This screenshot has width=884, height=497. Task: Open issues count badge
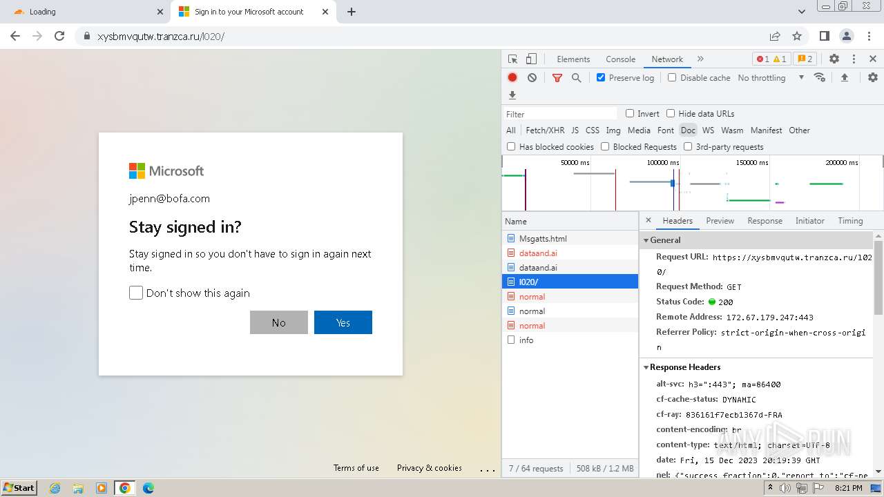pyautogui.click(x=805, y=59)
